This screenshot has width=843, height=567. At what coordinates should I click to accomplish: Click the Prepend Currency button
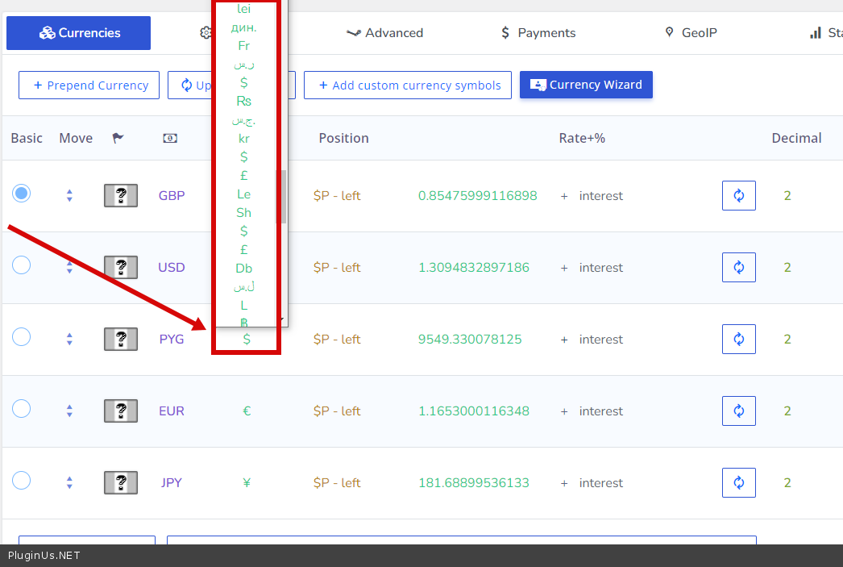coord(89,85)
